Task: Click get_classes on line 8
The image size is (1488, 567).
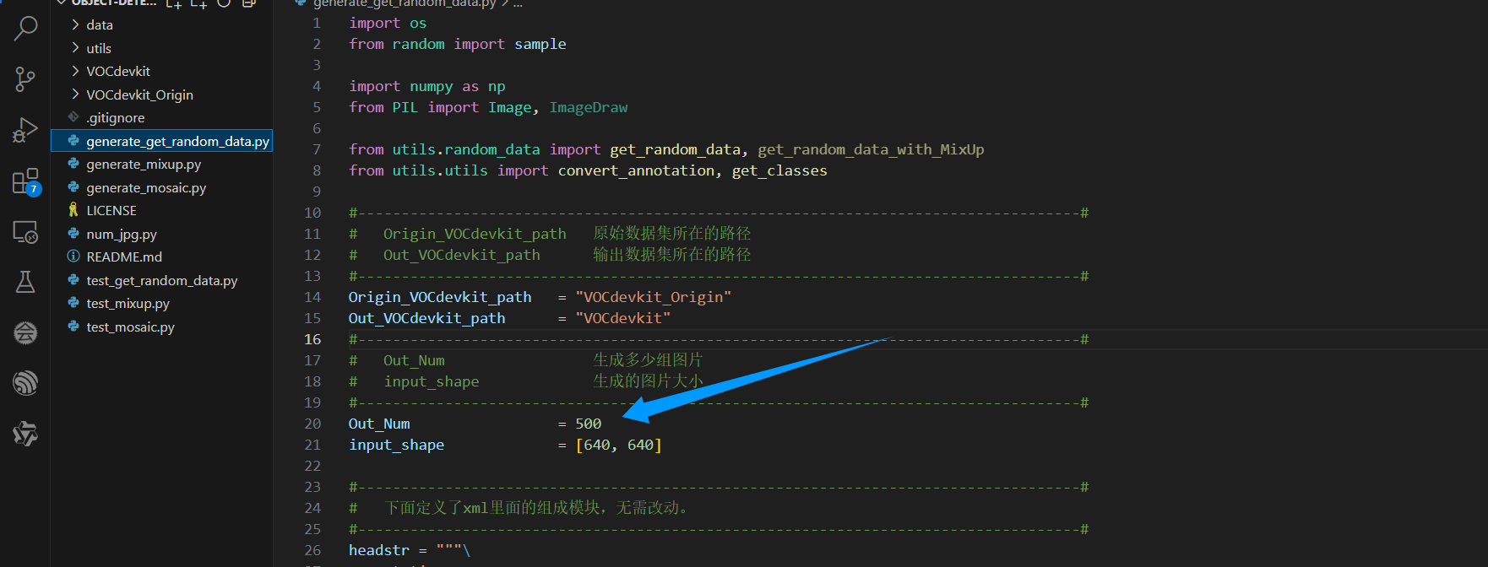Action: [x=779, y=170]
